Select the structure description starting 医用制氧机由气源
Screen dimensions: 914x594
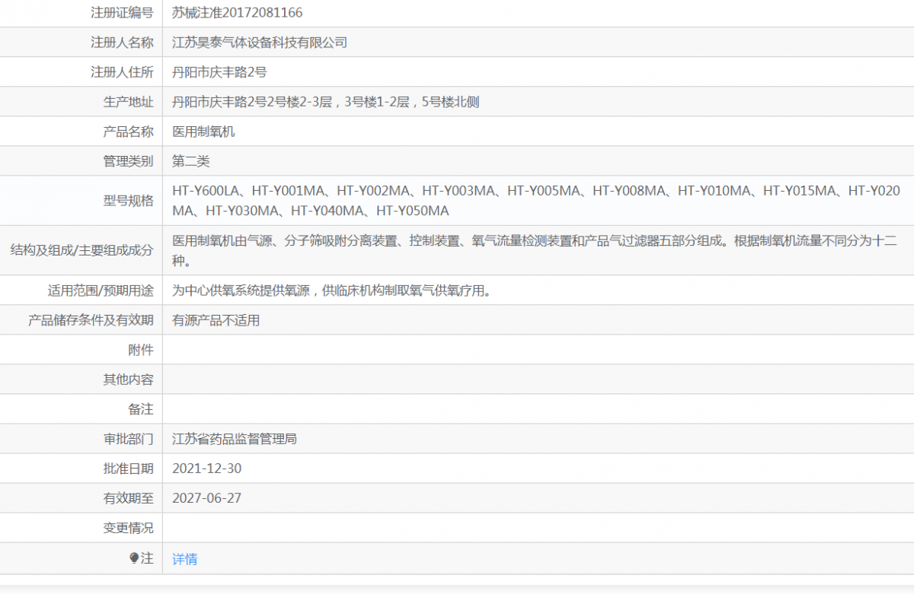click(x=535, y=250)
